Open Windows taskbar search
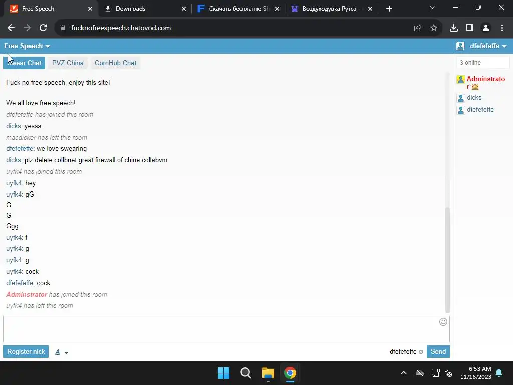 [245, 373]
